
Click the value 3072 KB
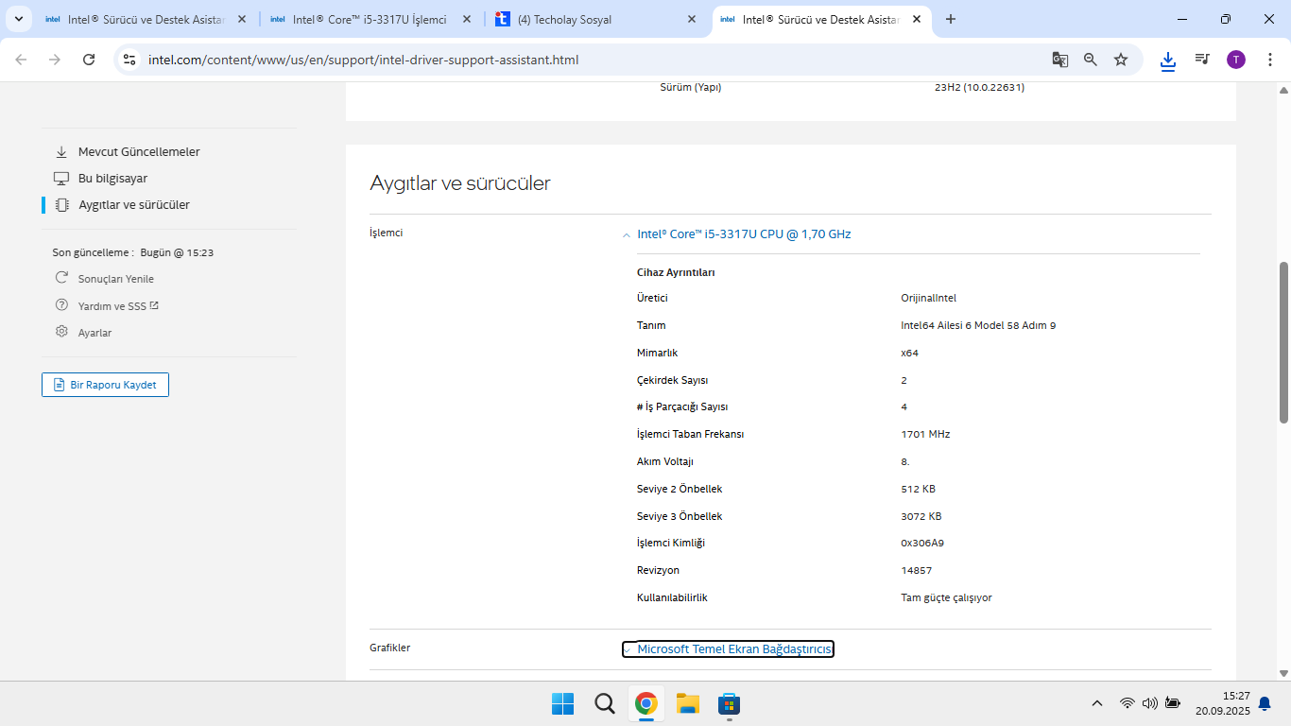pyautogui.click(x=921, y=516)
